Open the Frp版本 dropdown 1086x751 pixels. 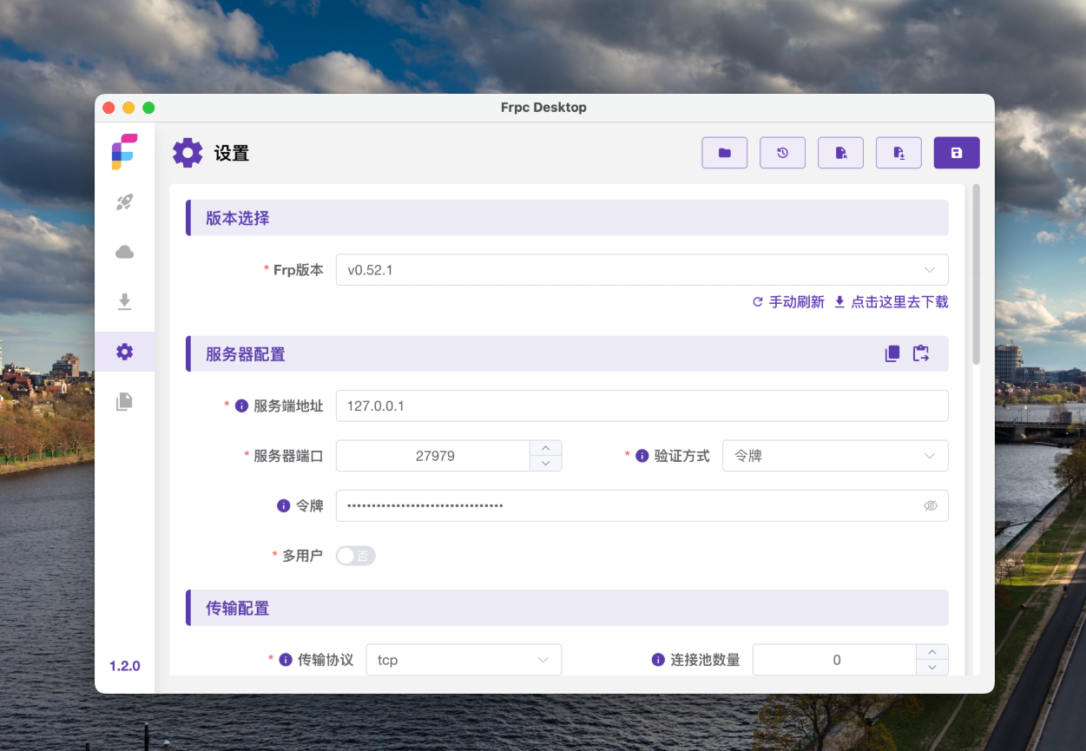click(641, 270)
